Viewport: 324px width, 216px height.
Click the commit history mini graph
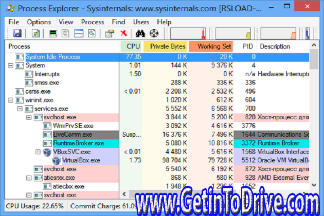pos(233,33)
